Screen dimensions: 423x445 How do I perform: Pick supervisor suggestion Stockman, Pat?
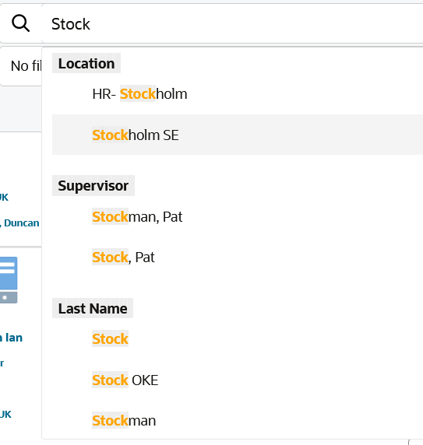tap(238, 216)
